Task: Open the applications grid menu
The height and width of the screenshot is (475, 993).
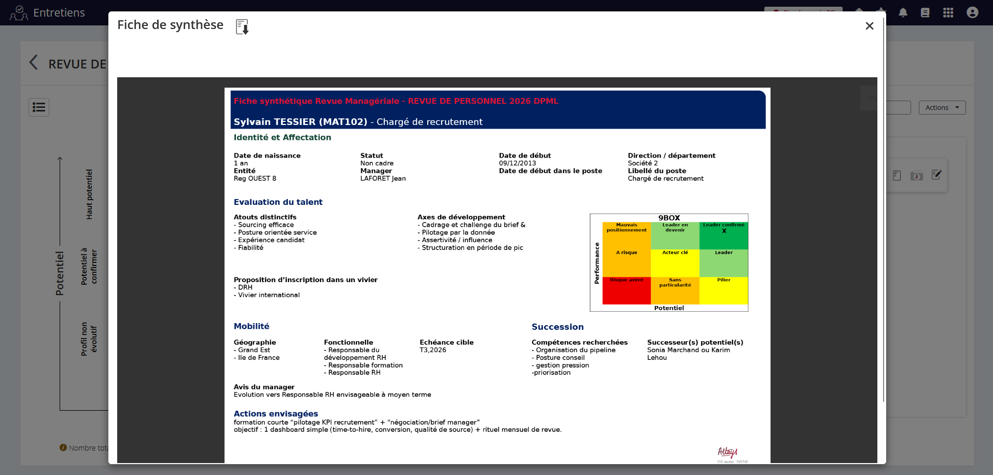Action: (x=948, y=13)
